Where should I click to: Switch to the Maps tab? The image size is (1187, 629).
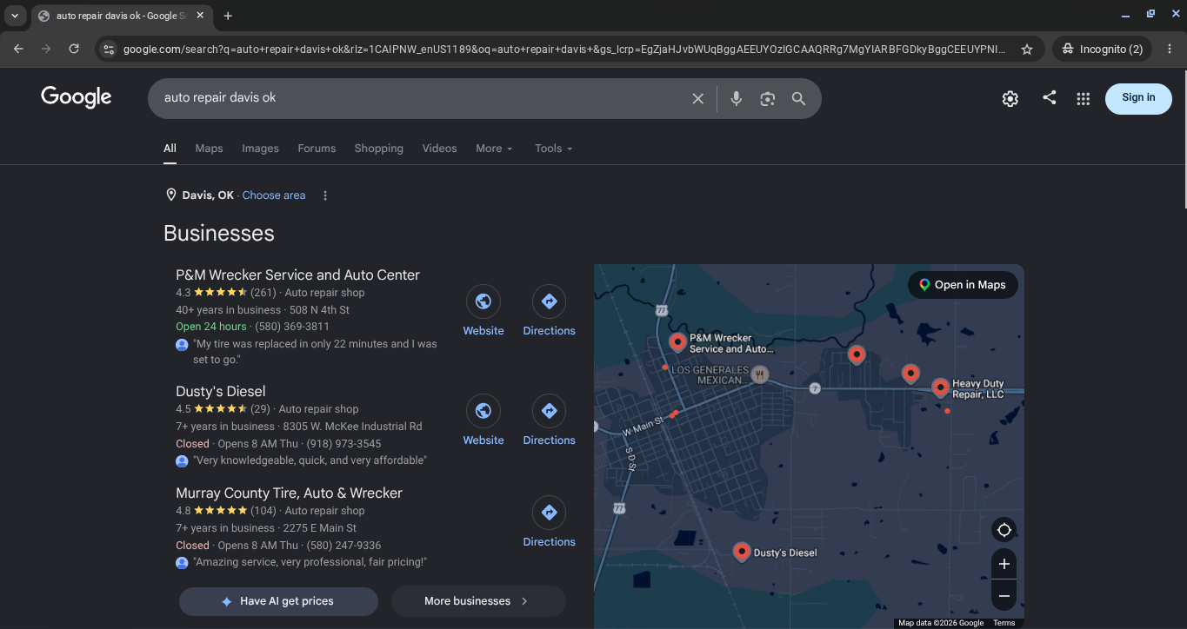(209, 149)
